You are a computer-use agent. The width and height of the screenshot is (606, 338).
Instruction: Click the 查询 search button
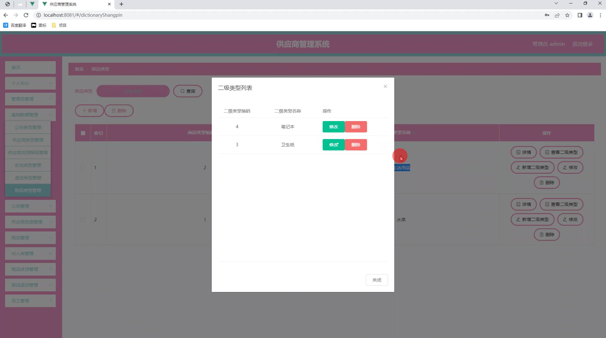point(188,91)
